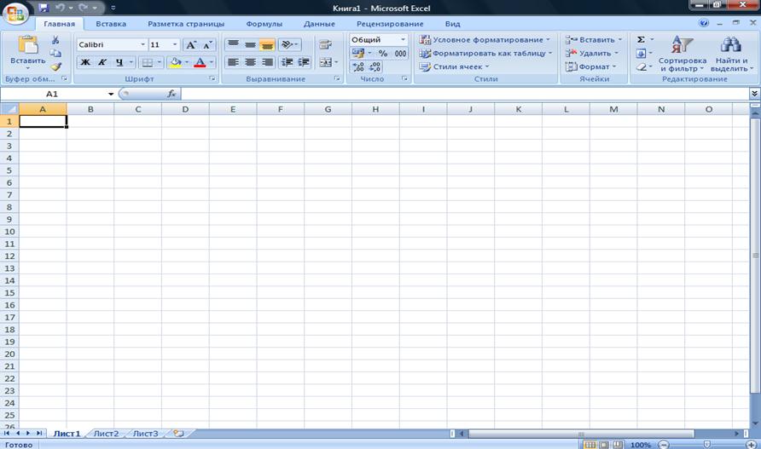Switch to the Формулы ribbon tab
Viewport: 761px width, 449px height.
click(264, 24)
